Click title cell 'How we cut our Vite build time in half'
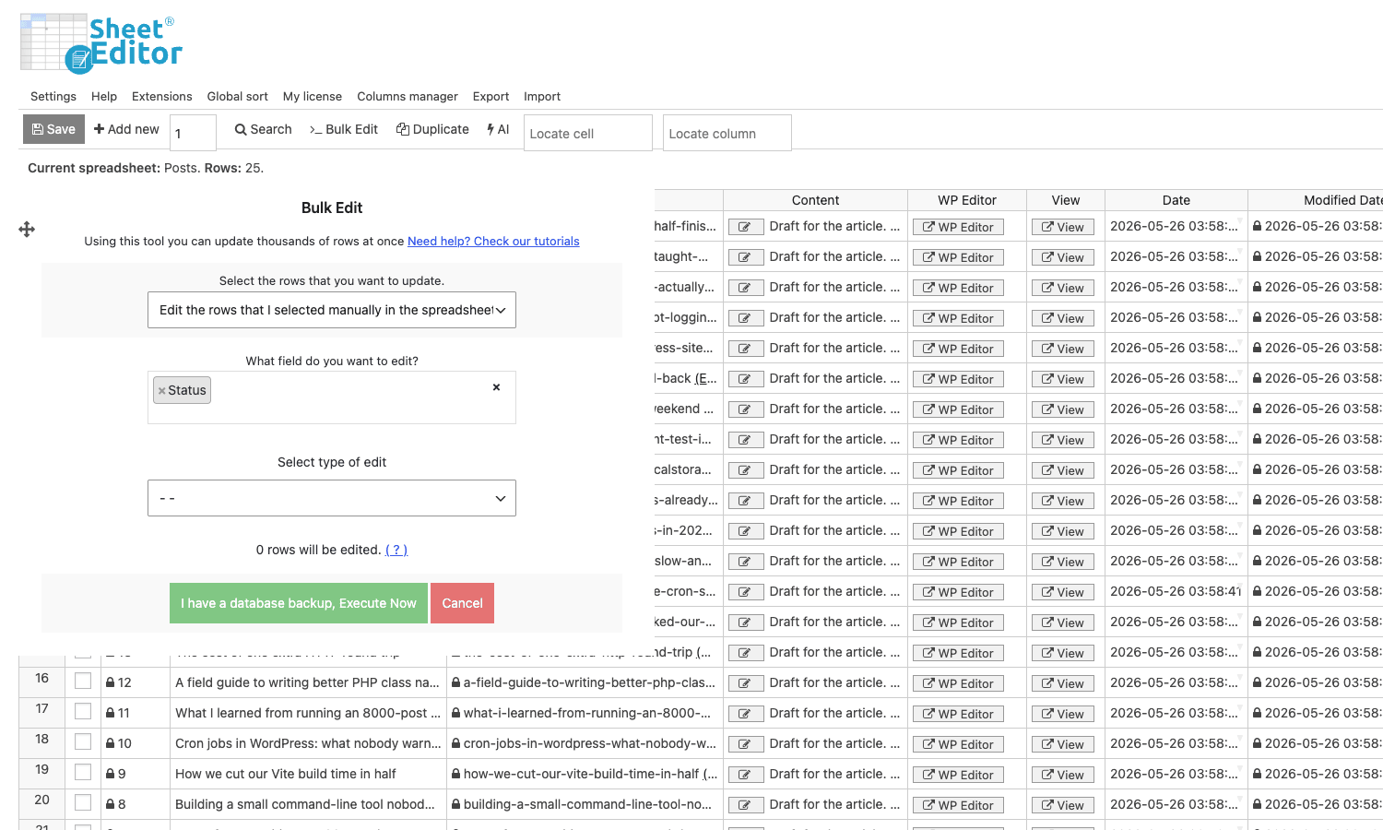Screen dimensions: 1383x830 pos(309,774)
